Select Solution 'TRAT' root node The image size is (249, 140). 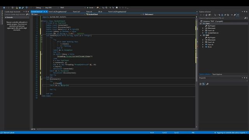(x=213, y=21)
